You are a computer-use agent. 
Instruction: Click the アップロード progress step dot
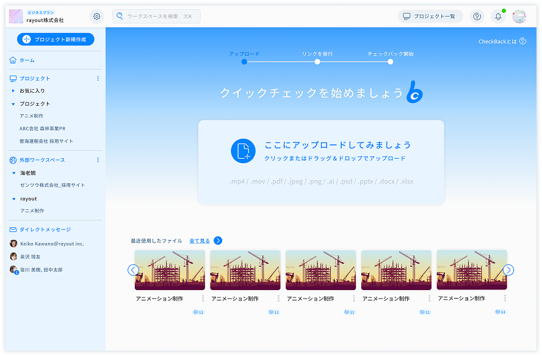[244, 62]
